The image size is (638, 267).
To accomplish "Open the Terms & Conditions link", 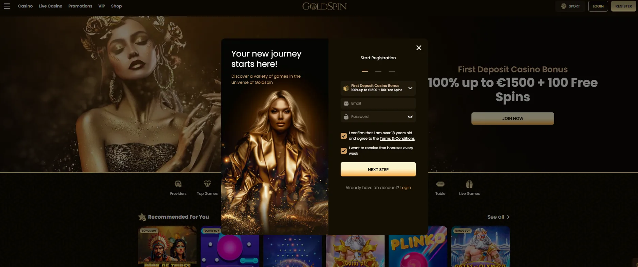I will coord(397,139).
